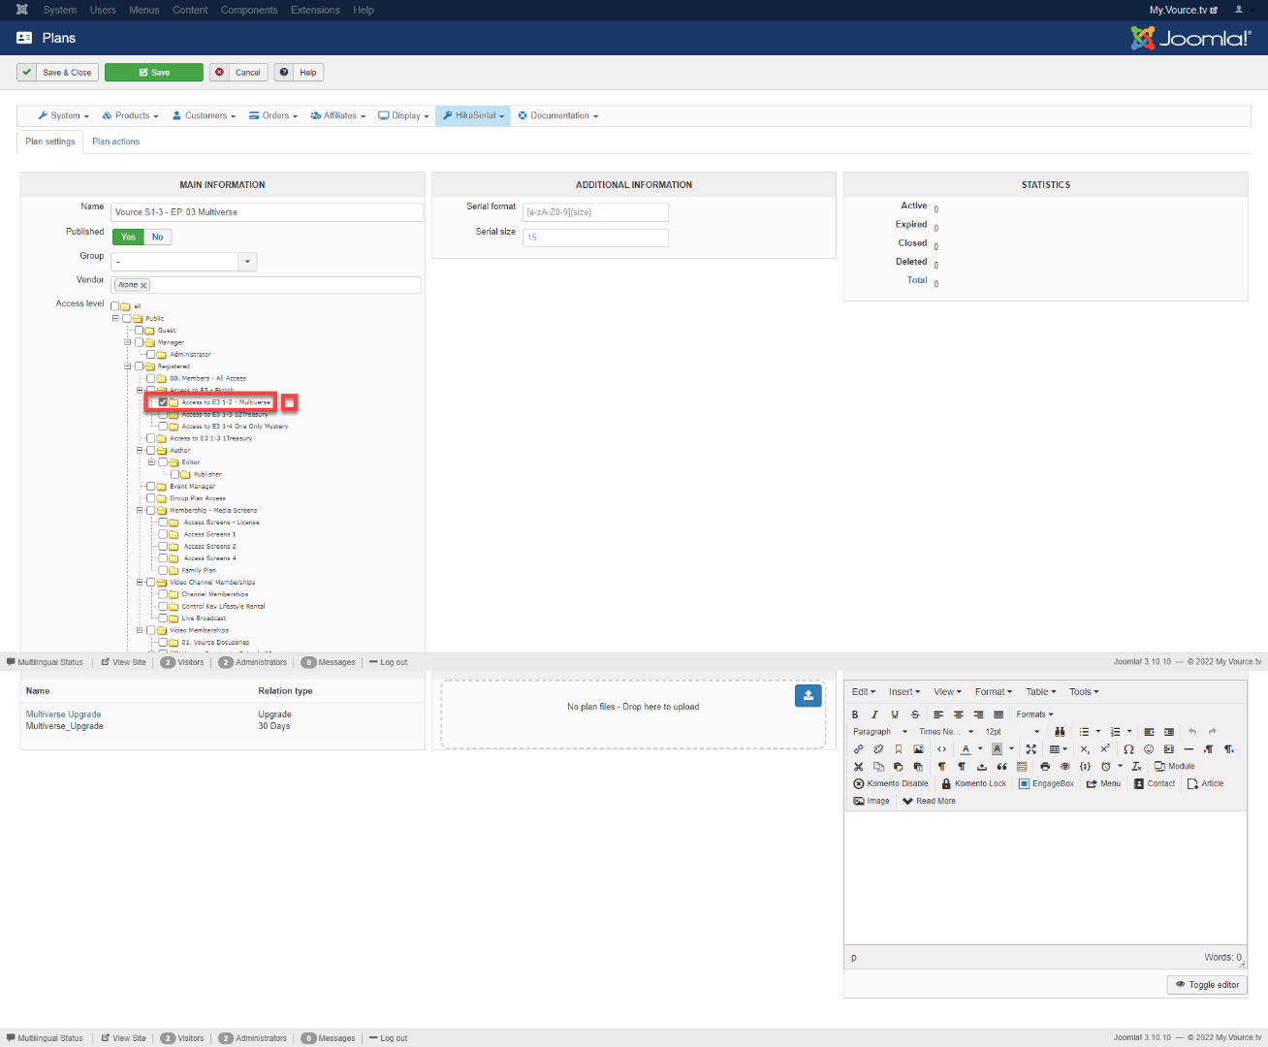The height and width of the screenshot is (1047, 1268).
Task: Click the text color icon
Action: [x=966, y=749]
